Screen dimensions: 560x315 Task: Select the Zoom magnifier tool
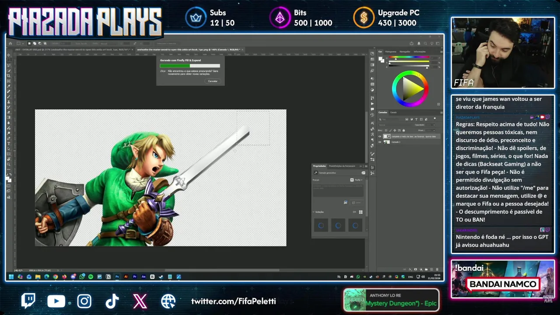pyautogui.click(x=9, y=164)
